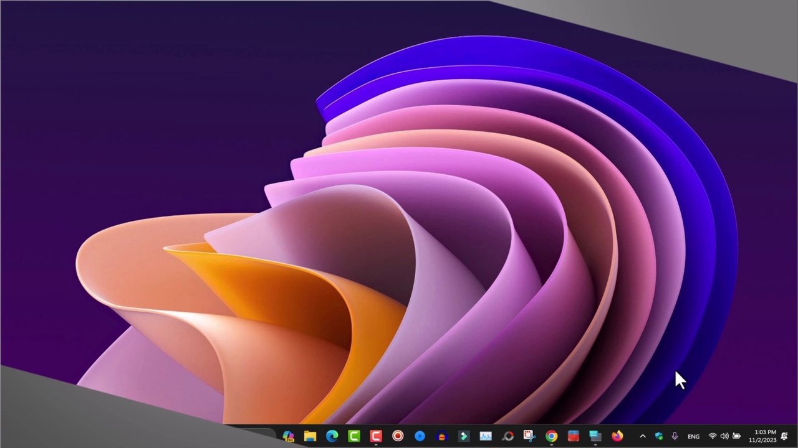Viewport: 798px width, 448px height.
Task: Open Microsoft Copilot preview from the taskbar
Action: pyautogui.click(x=288, y=436)
